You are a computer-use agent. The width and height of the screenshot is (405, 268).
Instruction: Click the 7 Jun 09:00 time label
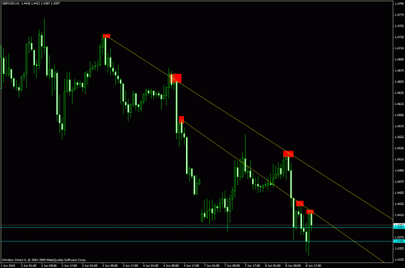coord(232,265)
